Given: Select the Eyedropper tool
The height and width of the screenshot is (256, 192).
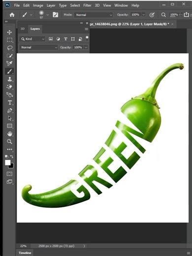Looking at the screenshot, I should tap(9, 64).
